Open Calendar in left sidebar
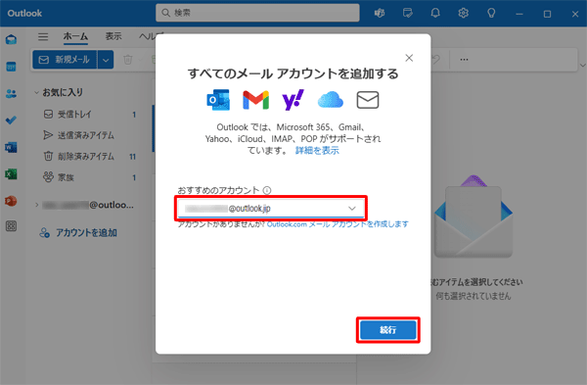This screenshot has width=587, height=385. click(x=11, y=67)
